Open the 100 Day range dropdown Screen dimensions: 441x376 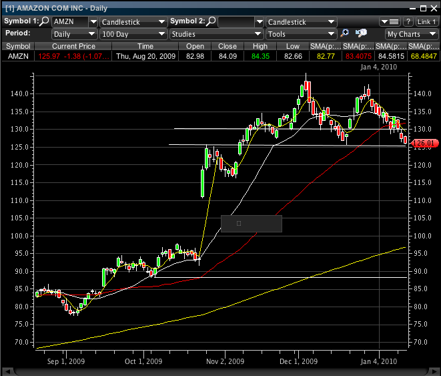(x=161, y=34)
